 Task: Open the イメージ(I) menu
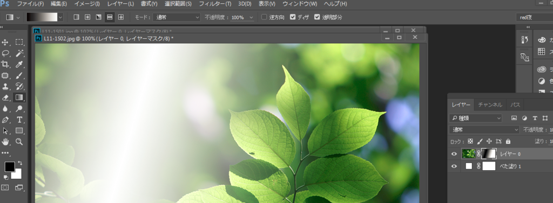[x=87, y=4]
